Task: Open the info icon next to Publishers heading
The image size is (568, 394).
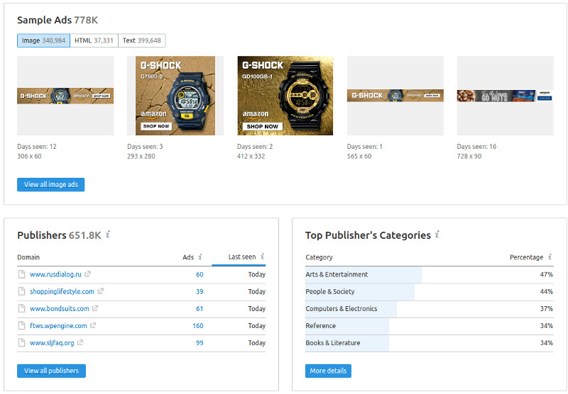Action: [x=108, y=235]
